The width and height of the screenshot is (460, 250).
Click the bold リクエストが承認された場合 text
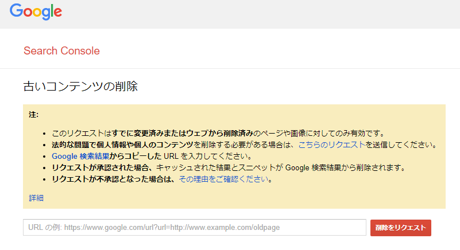(100, 167)
